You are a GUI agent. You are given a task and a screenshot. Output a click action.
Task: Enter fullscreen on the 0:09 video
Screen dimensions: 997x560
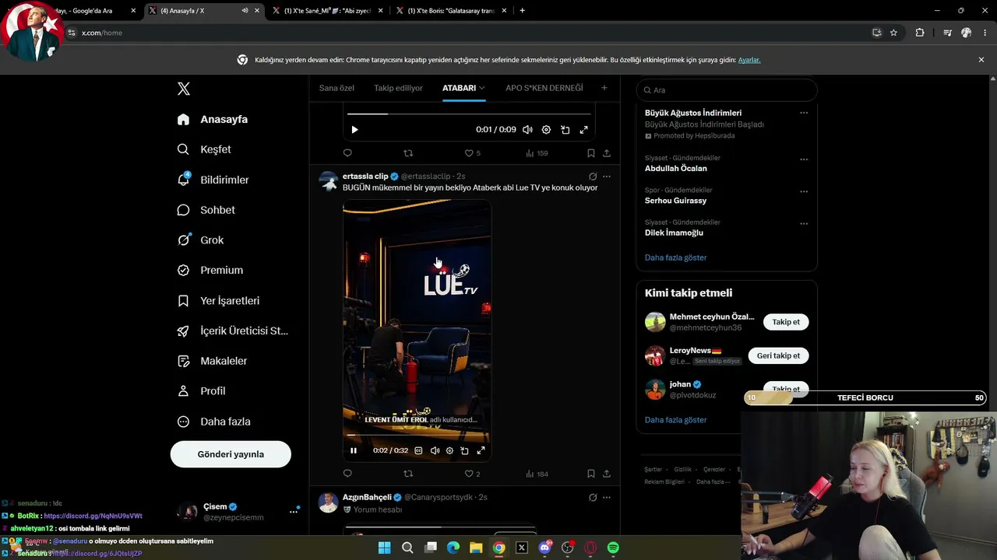click(x=583, y=130)
